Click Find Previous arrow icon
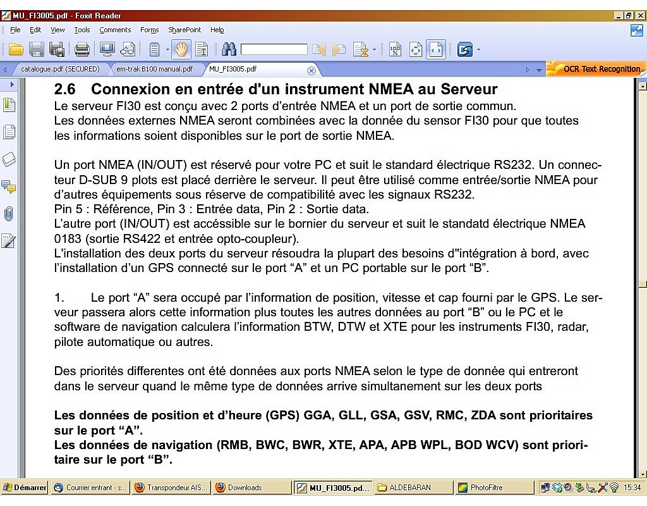Viewport: 647px width, 506px height. tap(318, 50)
